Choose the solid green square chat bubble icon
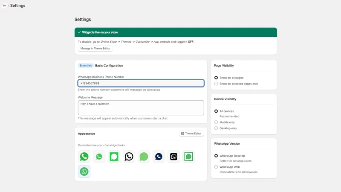 (x=114, y=157)
